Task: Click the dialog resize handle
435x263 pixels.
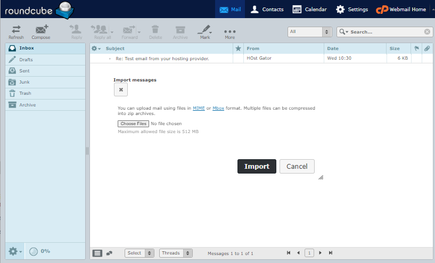Action: pyautogui.click(x=321, y=178)
